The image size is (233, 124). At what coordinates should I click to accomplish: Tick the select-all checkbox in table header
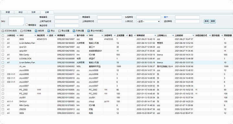click(3, 36)
